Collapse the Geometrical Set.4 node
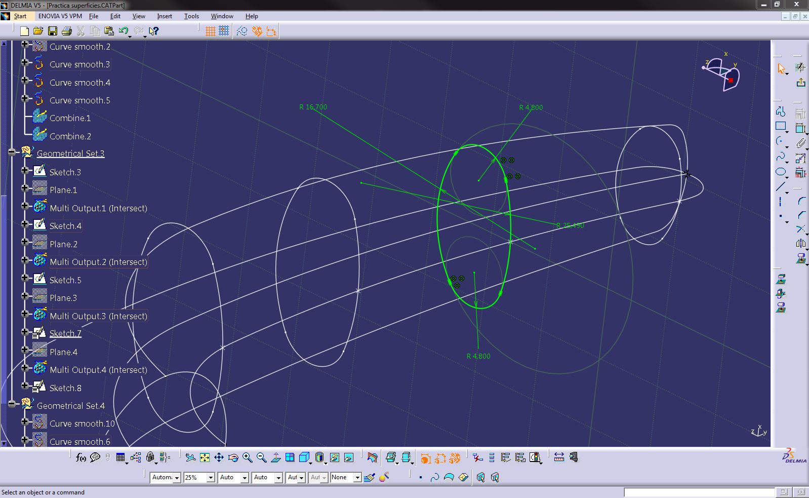Viewport: 809px width, 498px height. (x=12, y=404)
